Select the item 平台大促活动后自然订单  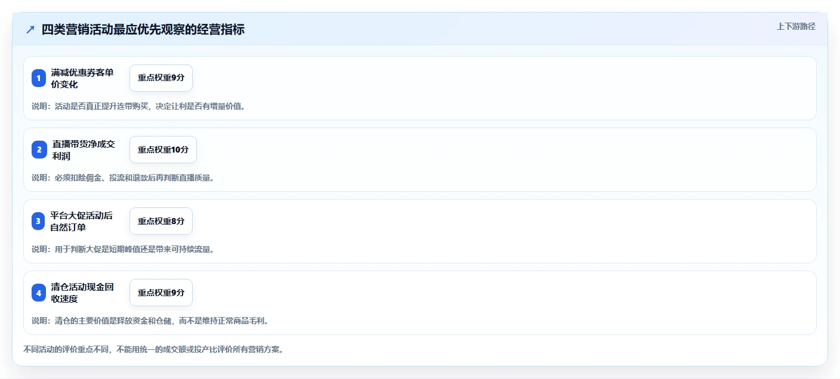click(x=81, y=221)
